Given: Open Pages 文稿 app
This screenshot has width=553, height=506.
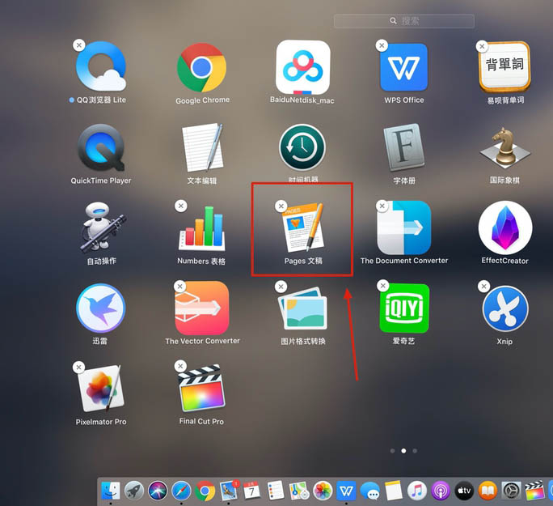Looking at the screenshot, I should [303, 227].
